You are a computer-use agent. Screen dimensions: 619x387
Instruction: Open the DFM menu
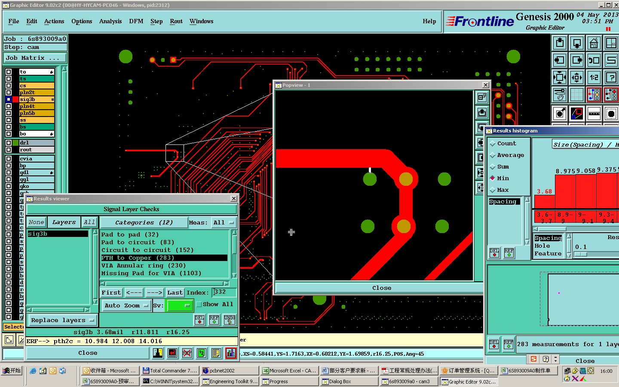(136, 21)
